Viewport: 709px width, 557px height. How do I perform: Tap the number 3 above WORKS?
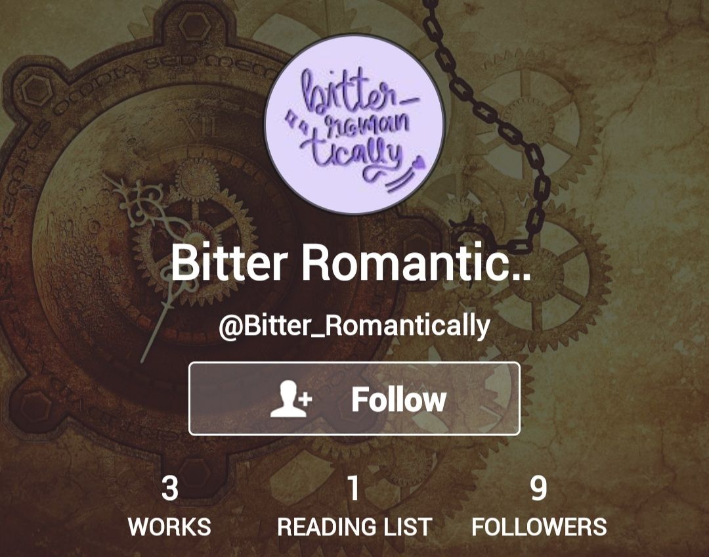pos(169,489)
